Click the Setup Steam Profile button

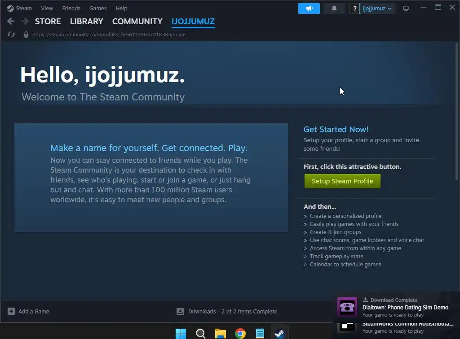342,181
